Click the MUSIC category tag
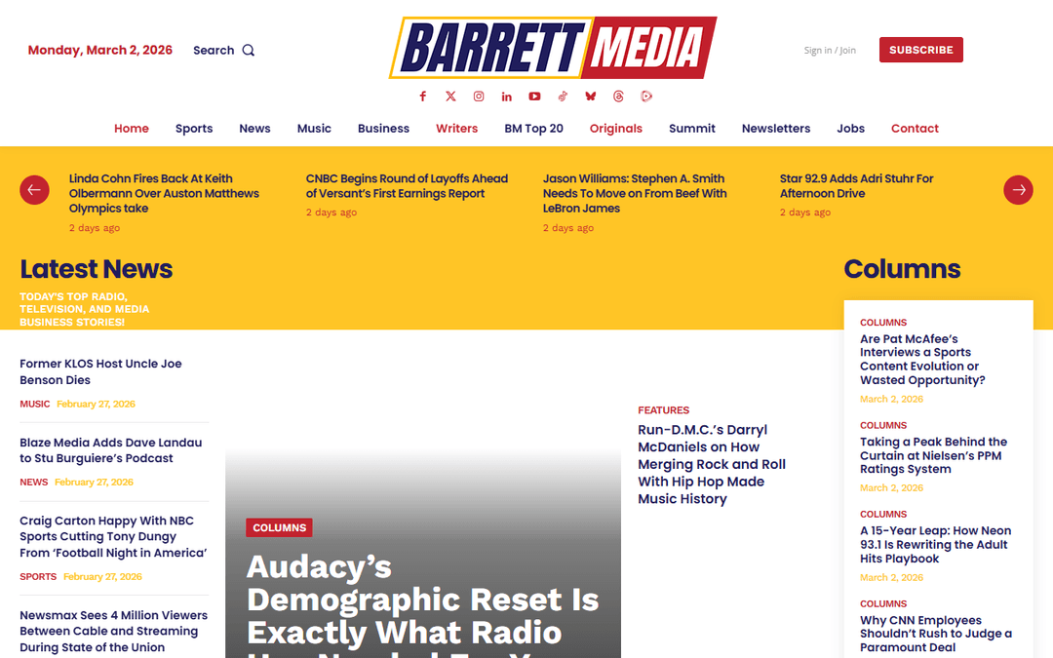The width and height of the screenshot is (1053, 658). [34, 404]
